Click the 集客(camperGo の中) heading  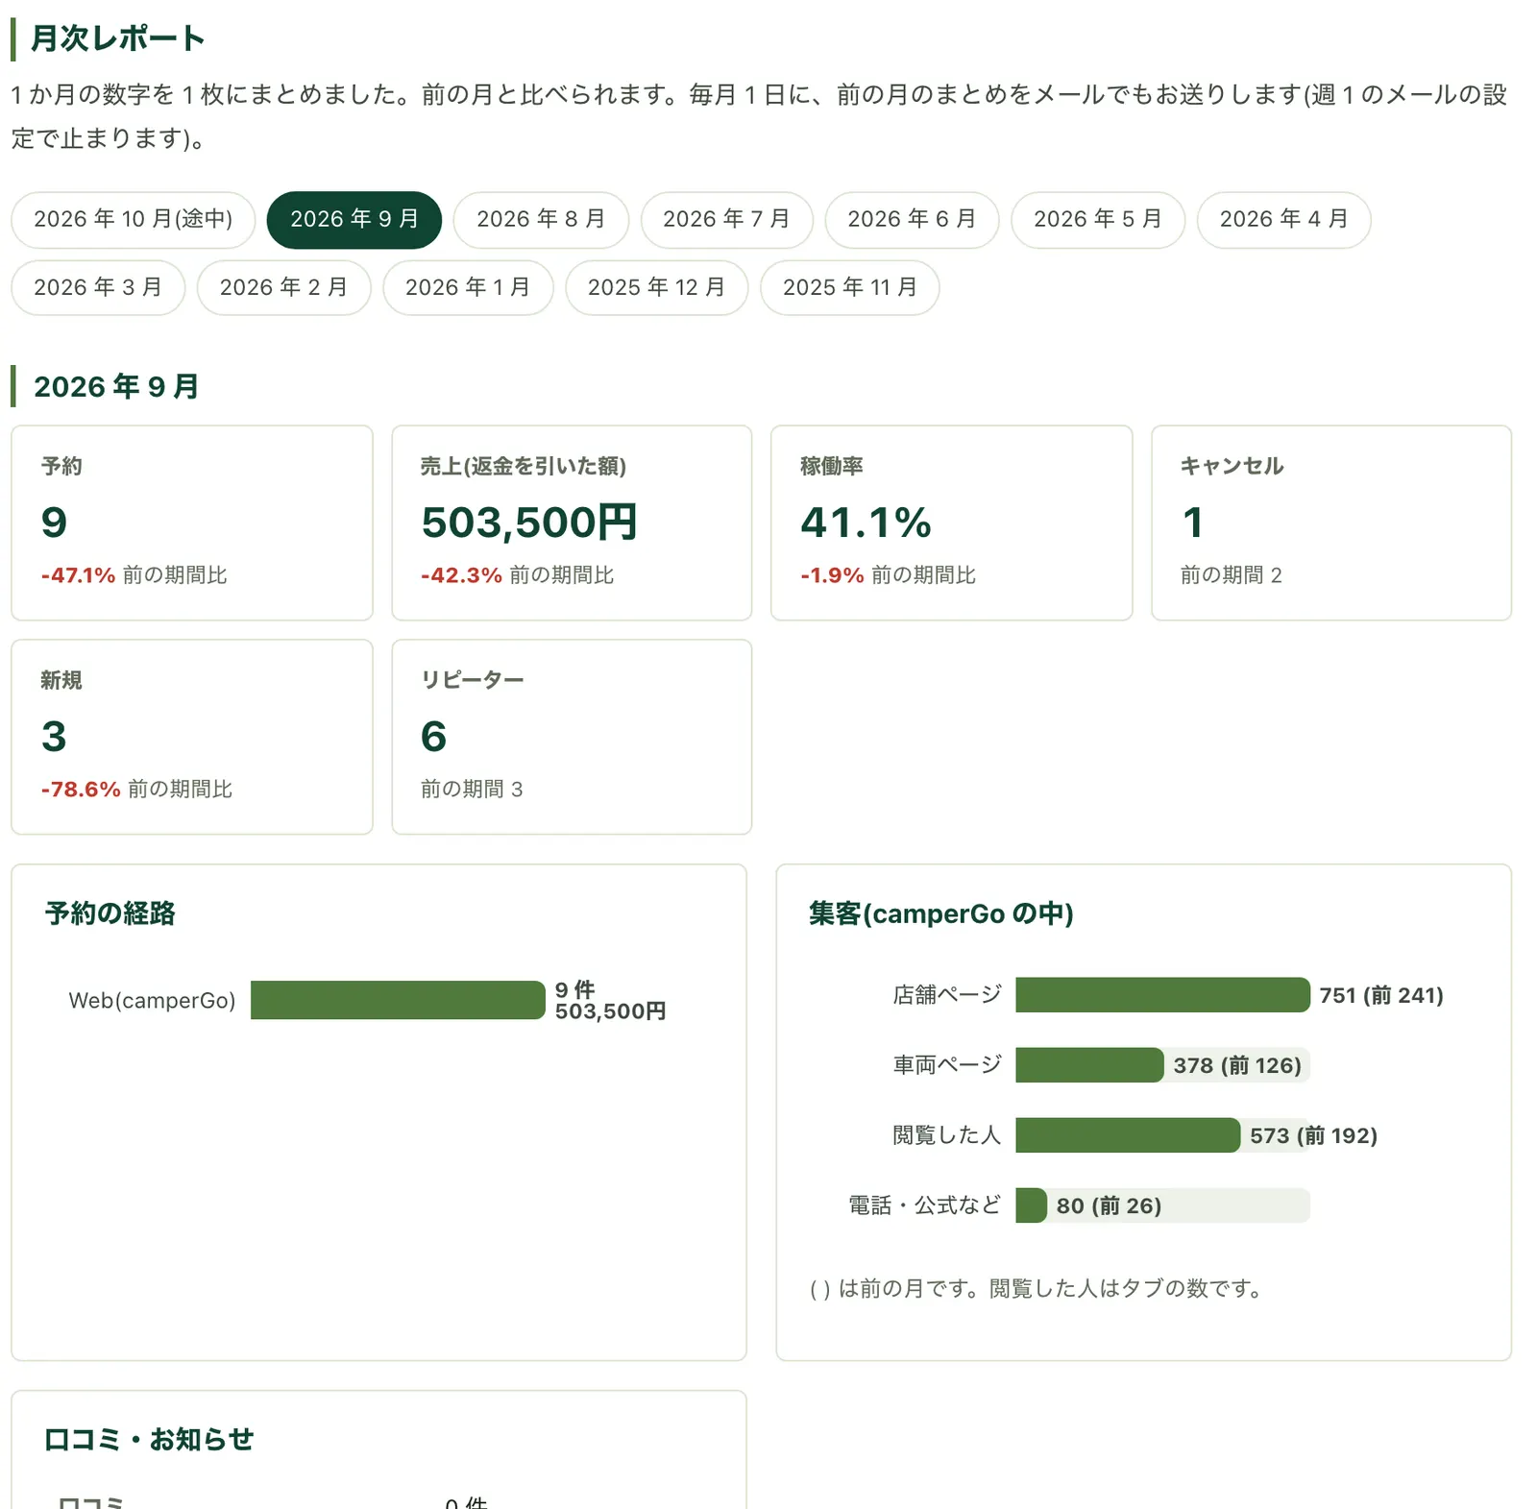pyautogui.click(x=941, y=913)
